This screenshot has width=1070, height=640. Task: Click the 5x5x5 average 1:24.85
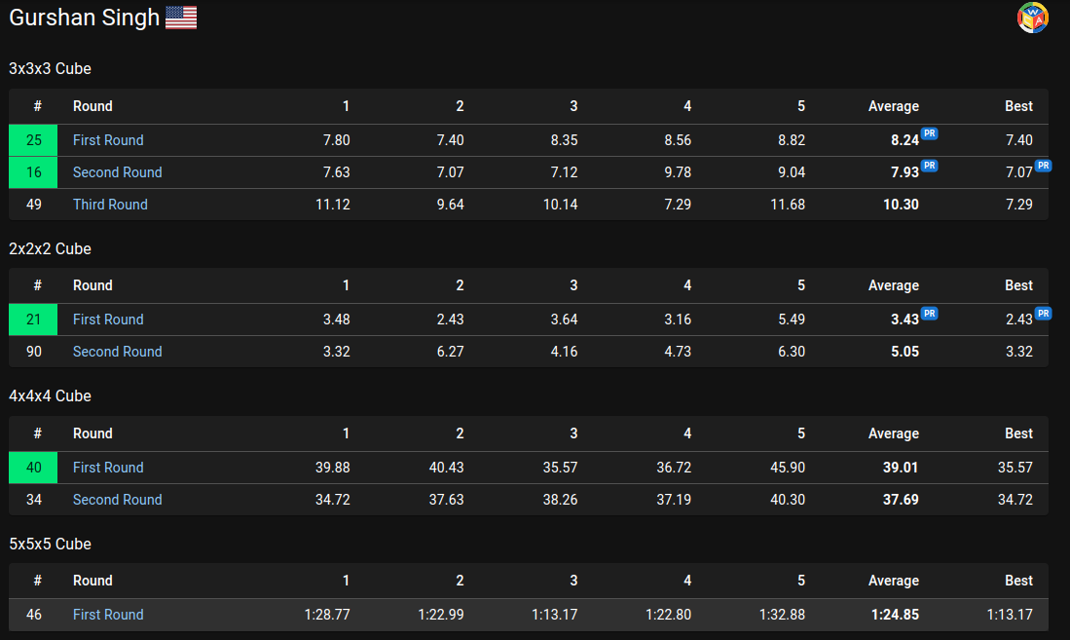(895, 614)
